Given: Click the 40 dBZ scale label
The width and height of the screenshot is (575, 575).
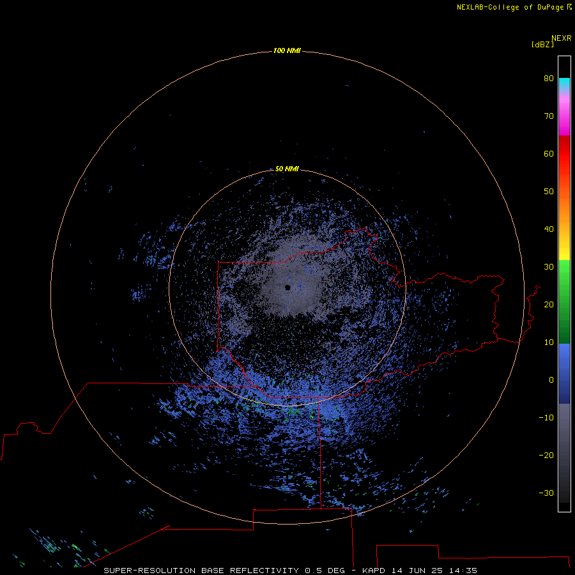Looking at the screenshot, I should pos(549,229).
